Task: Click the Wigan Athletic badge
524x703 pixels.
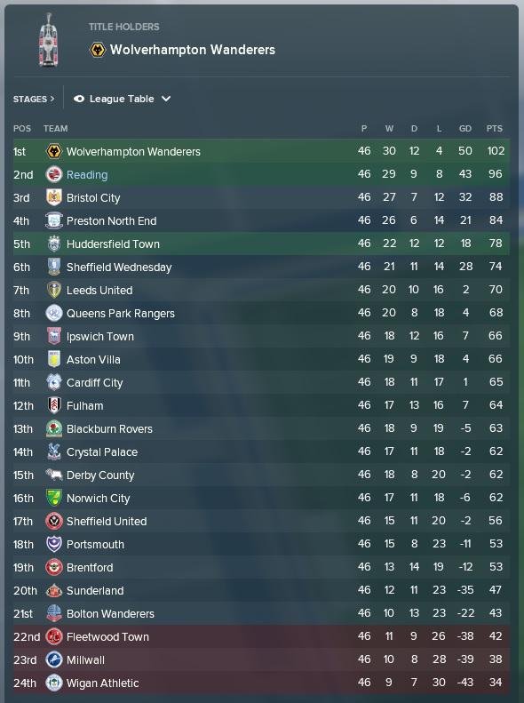Action: (x=54, y=683)
